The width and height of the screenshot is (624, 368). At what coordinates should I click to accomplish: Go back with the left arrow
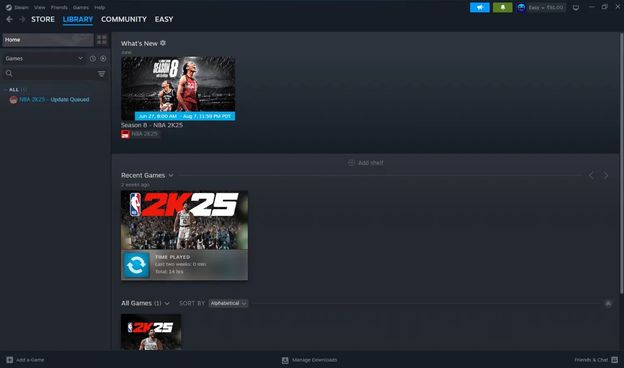pos(10,19)
